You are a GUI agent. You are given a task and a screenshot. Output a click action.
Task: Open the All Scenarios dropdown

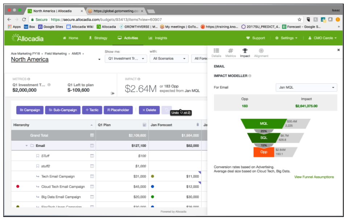point(169,58)
